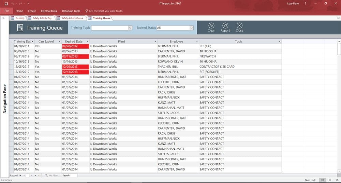This screenshot has width=341, height=183.
Task: Click the Save icon in title bar
Action: pyautogui.click(x=6, y=3)
